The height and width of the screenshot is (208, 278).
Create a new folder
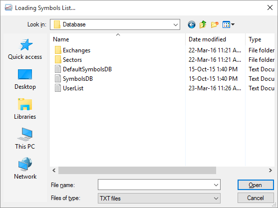tap(215, 24)
